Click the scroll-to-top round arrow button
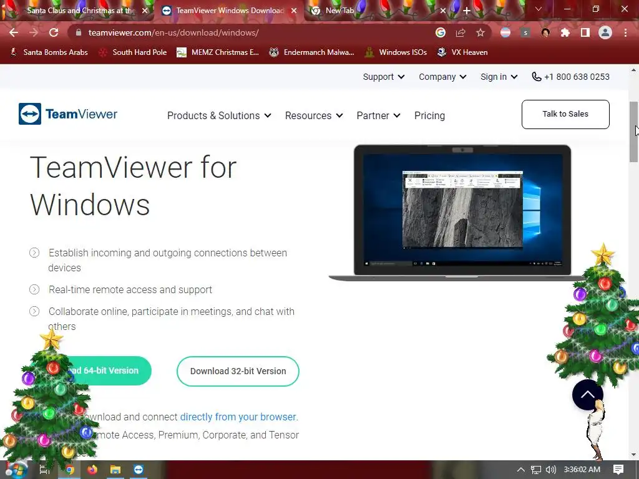The width and height of the screenshot is (639, 479). pyautogui.click(x=587, y=394)
